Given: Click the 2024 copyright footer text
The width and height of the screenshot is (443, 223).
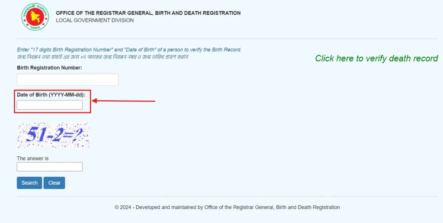Looking at the screenshot, I should pyautogui.click(x=227, y=207).
